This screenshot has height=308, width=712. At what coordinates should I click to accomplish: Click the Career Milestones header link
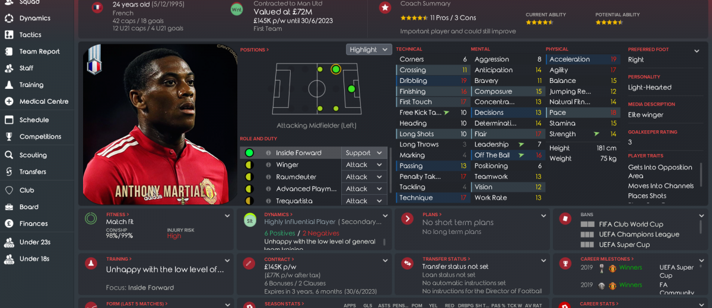608,259
